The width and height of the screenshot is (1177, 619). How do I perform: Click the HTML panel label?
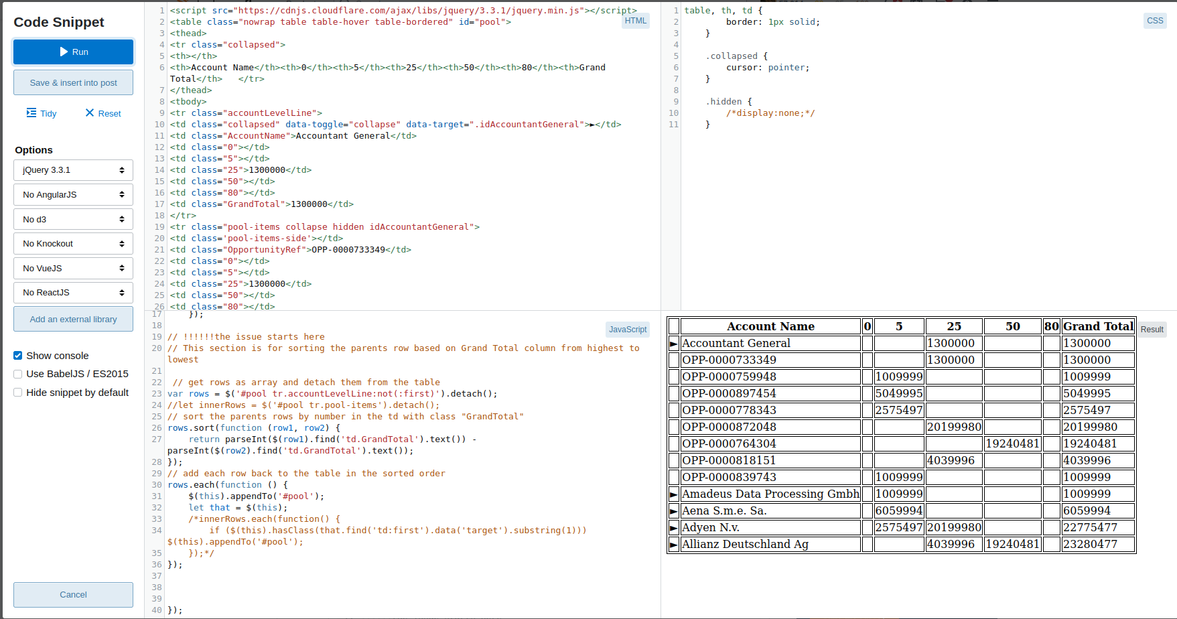tap(636, 21)
